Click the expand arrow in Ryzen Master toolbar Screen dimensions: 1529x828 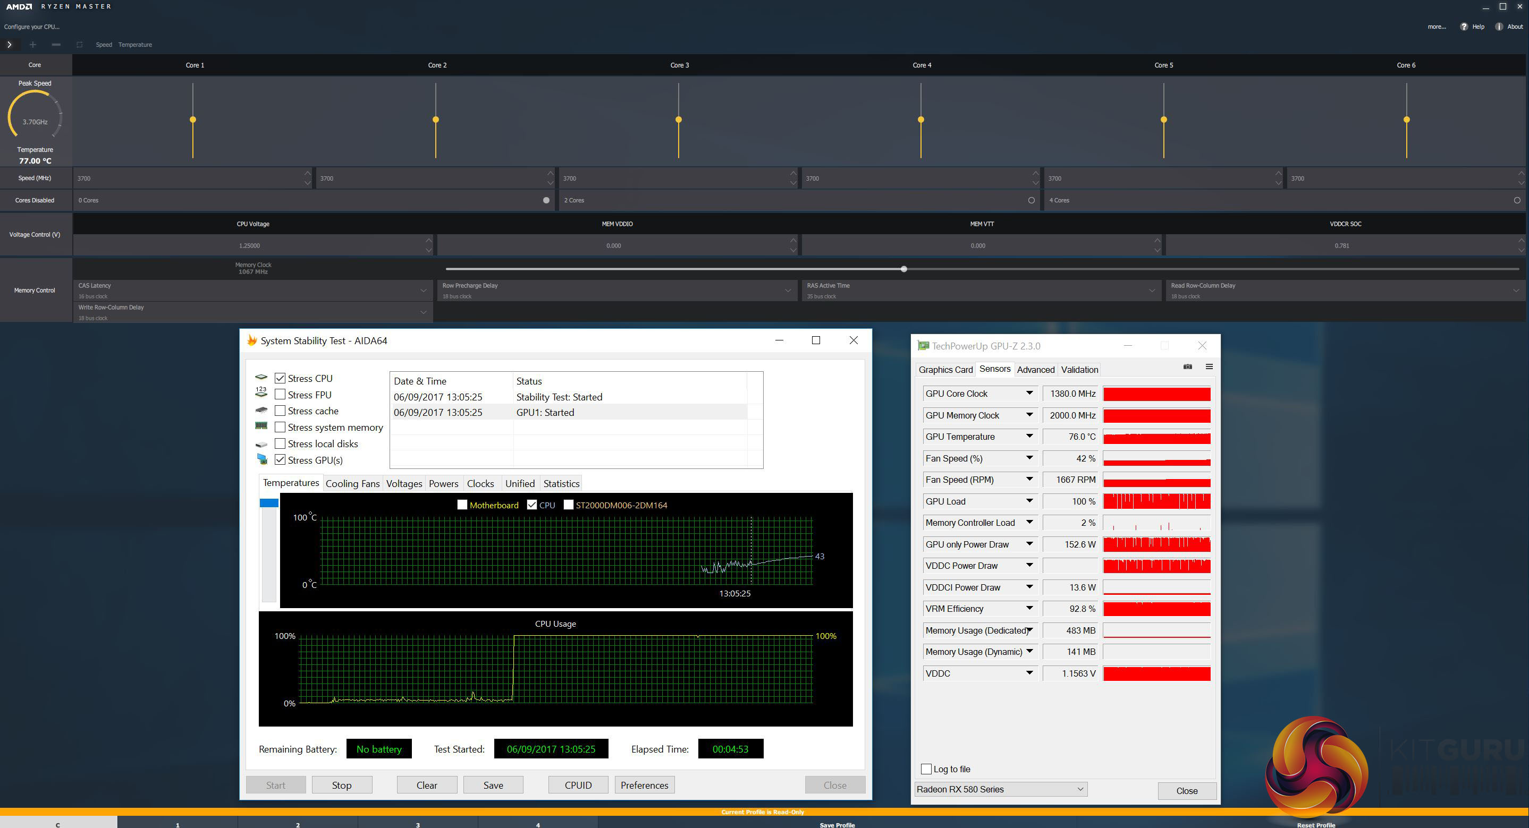(x=10, y=45)
